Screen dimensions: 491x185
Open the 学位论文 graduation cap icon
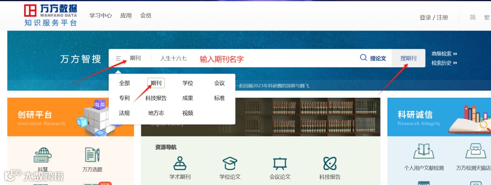(x=230, y=163)
